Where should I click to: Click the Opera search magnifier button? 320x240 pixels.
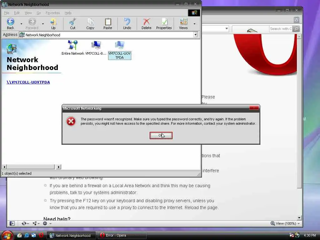(296, 29)
